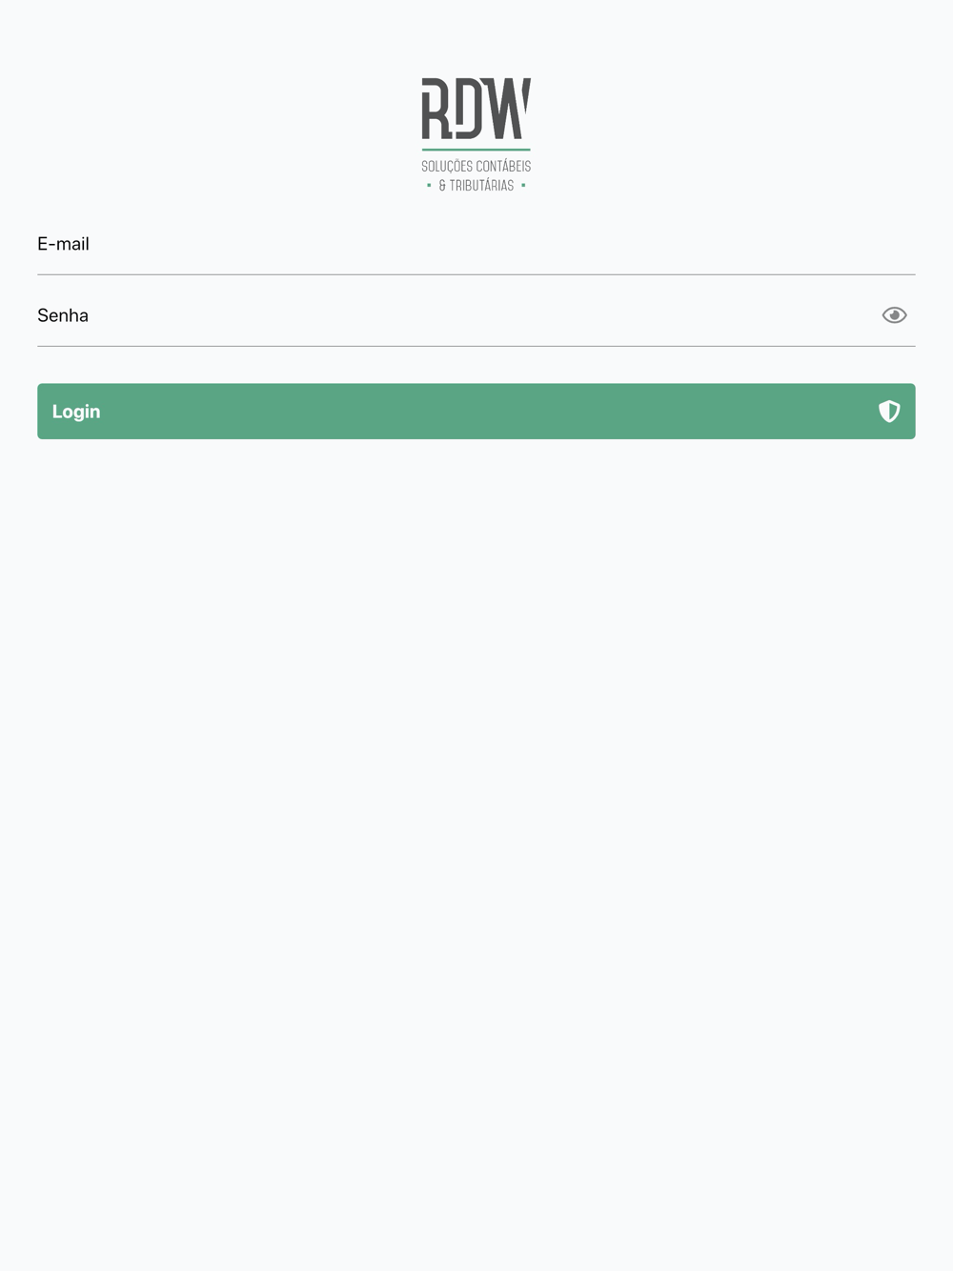Click the middle of the Login bar
Viewport: 953px width, 1271px height.
[476, 412]
